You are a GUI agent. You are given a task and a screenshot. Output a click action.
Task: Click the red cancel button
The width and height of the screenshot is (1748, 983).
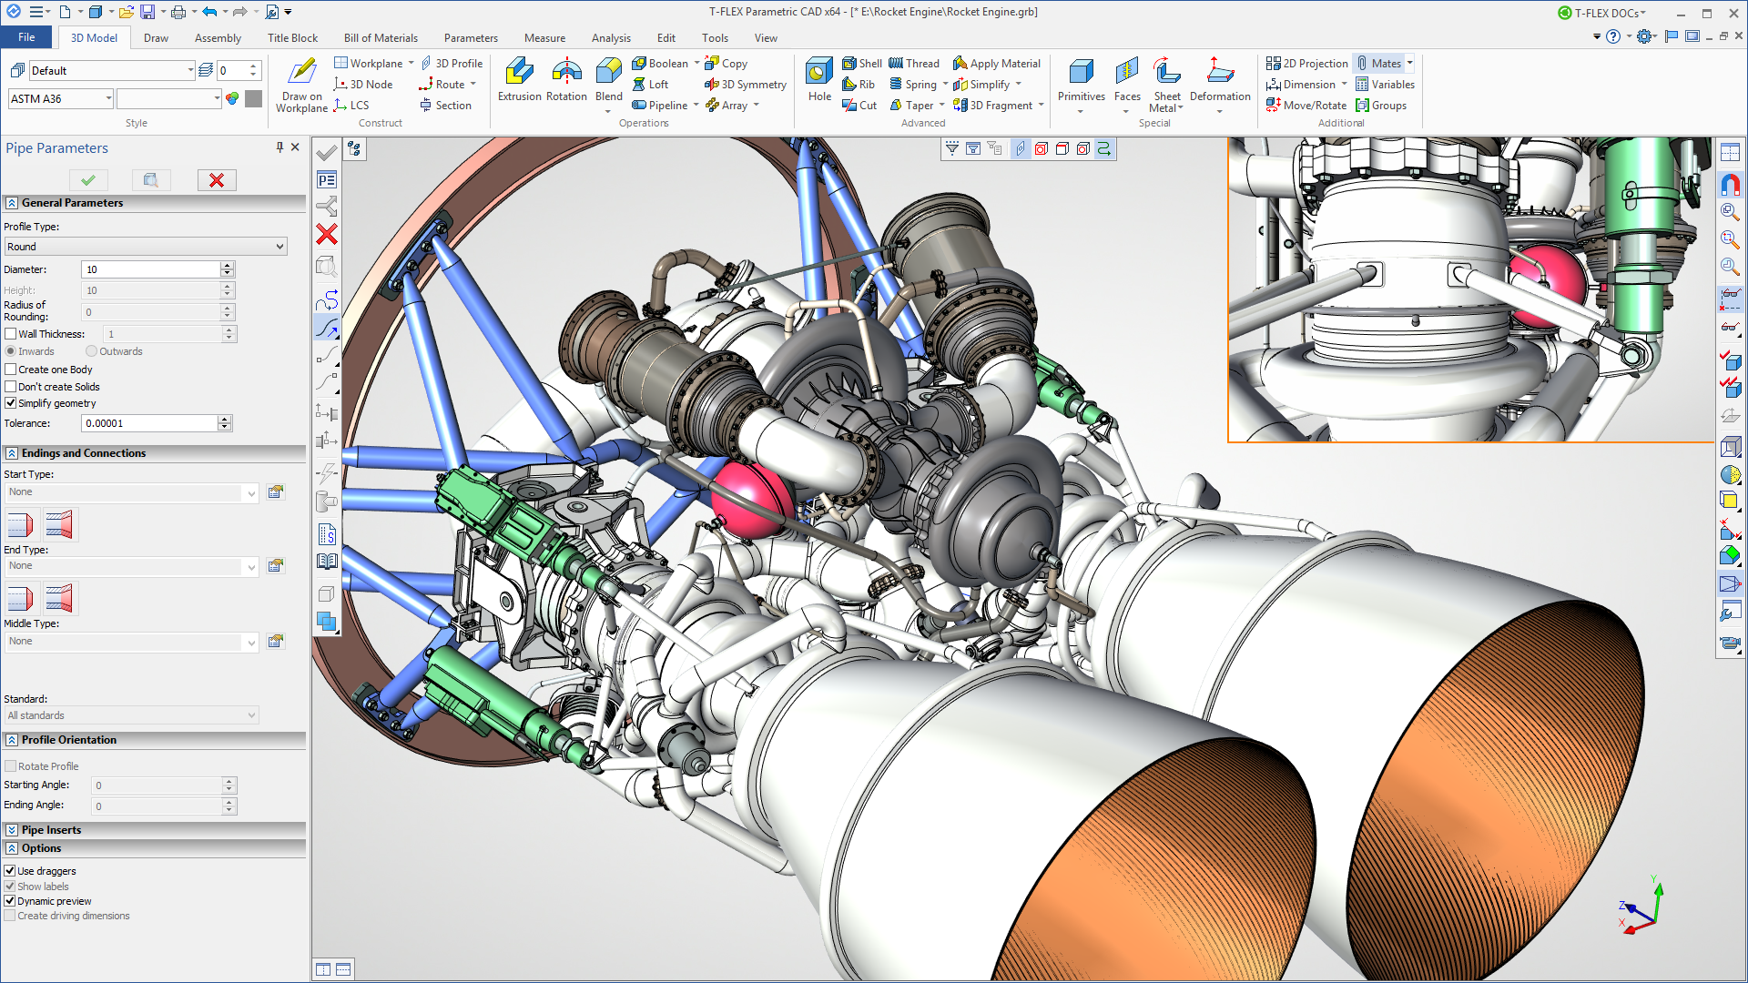tap(216, 180)
